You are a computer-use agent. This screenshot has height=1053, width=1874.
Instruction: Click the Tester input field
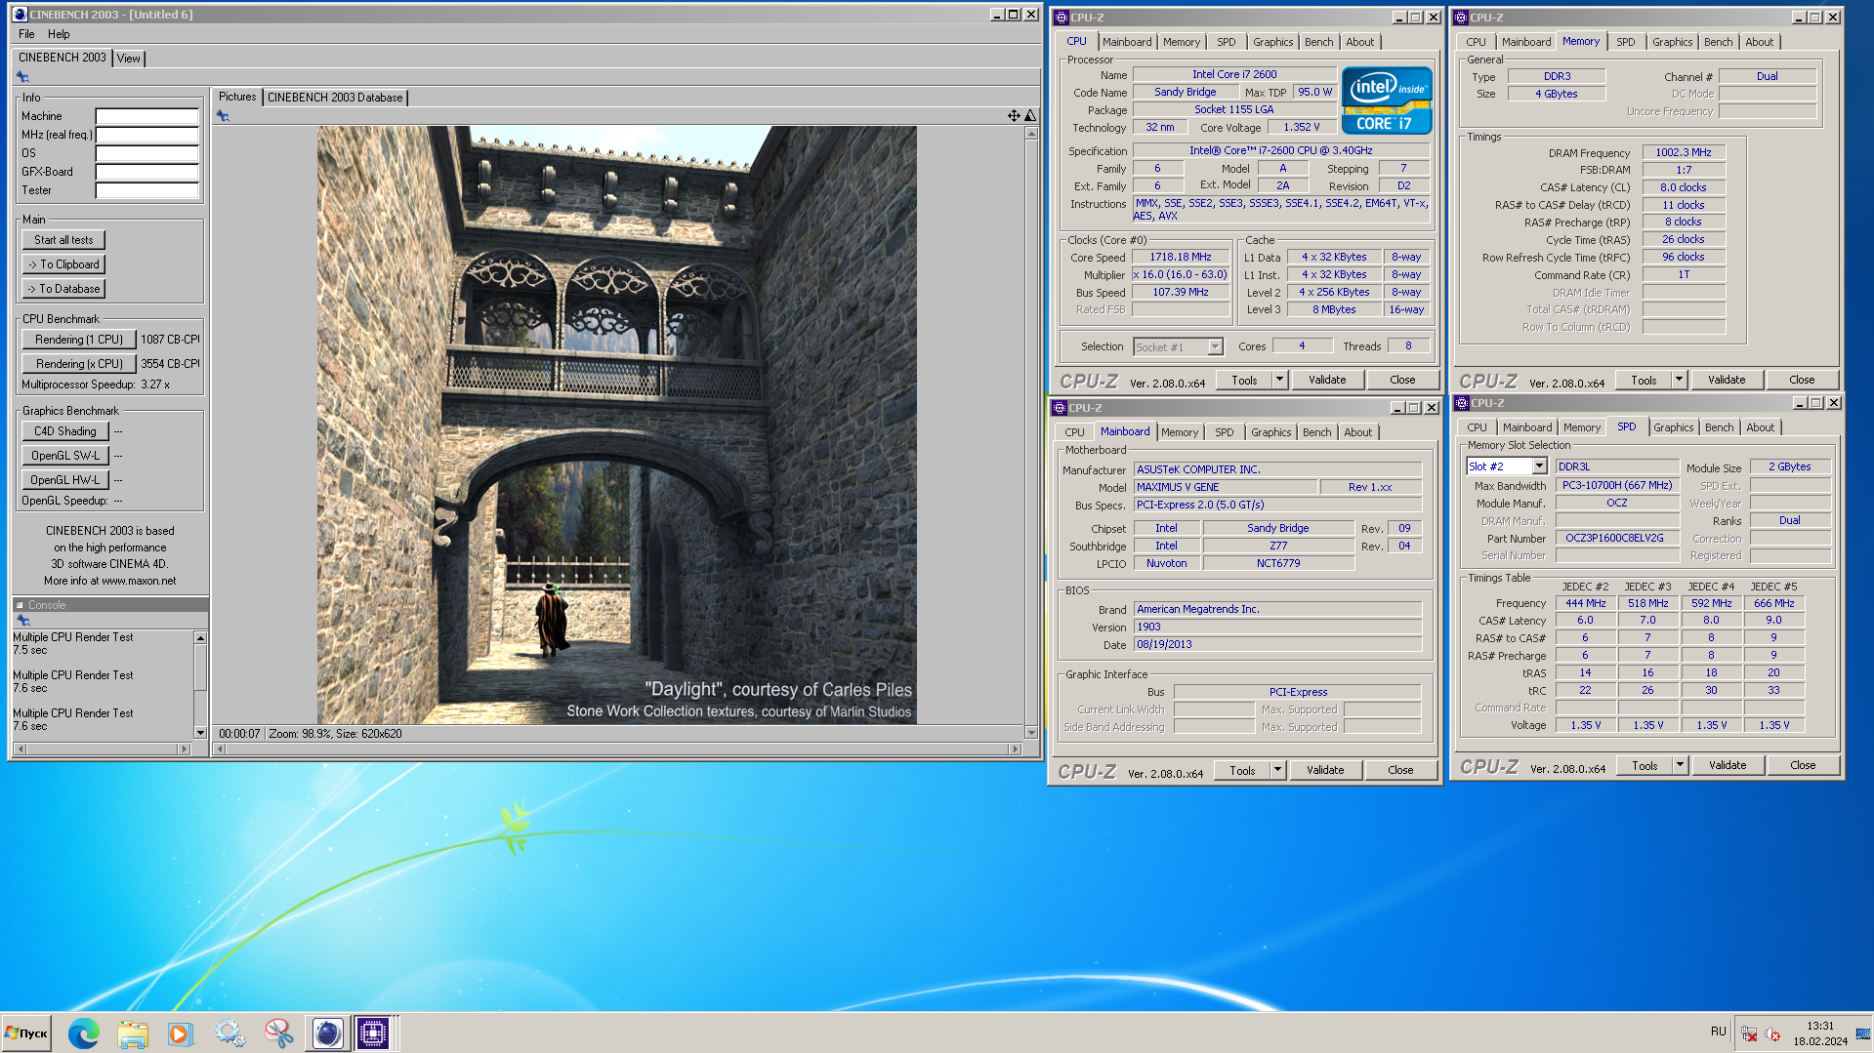pyautogui.click(x=146, y=190)
